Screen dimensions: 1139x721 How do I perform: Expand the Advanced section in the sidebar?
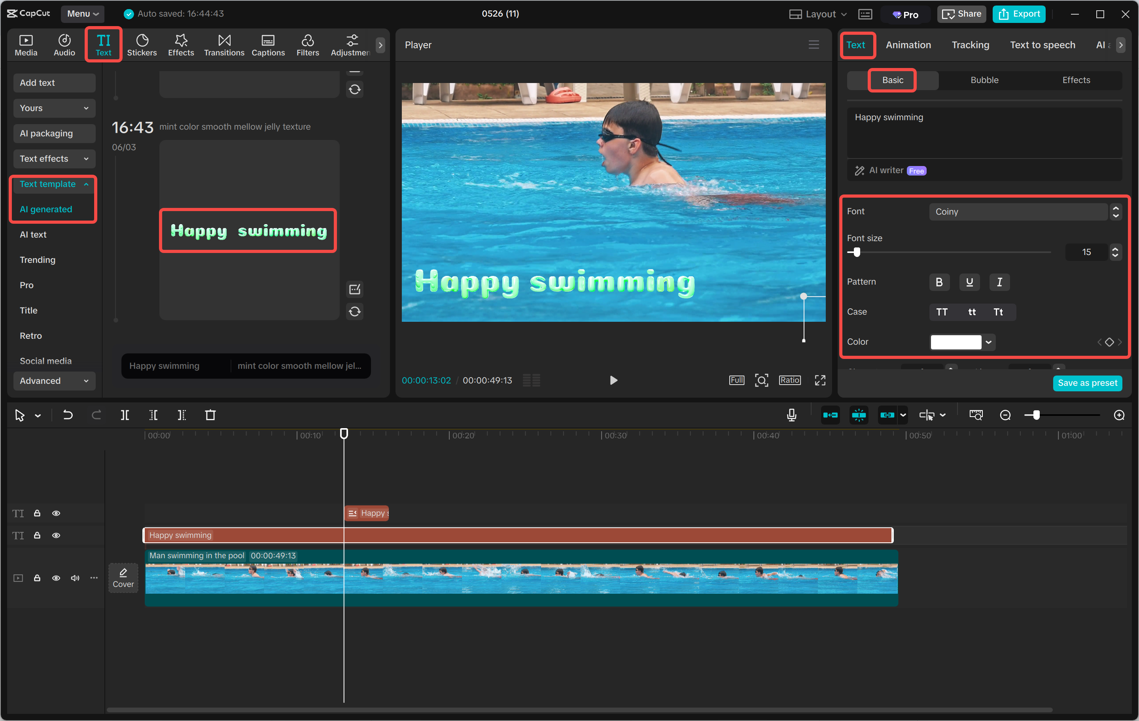click(x=54, y=381)
